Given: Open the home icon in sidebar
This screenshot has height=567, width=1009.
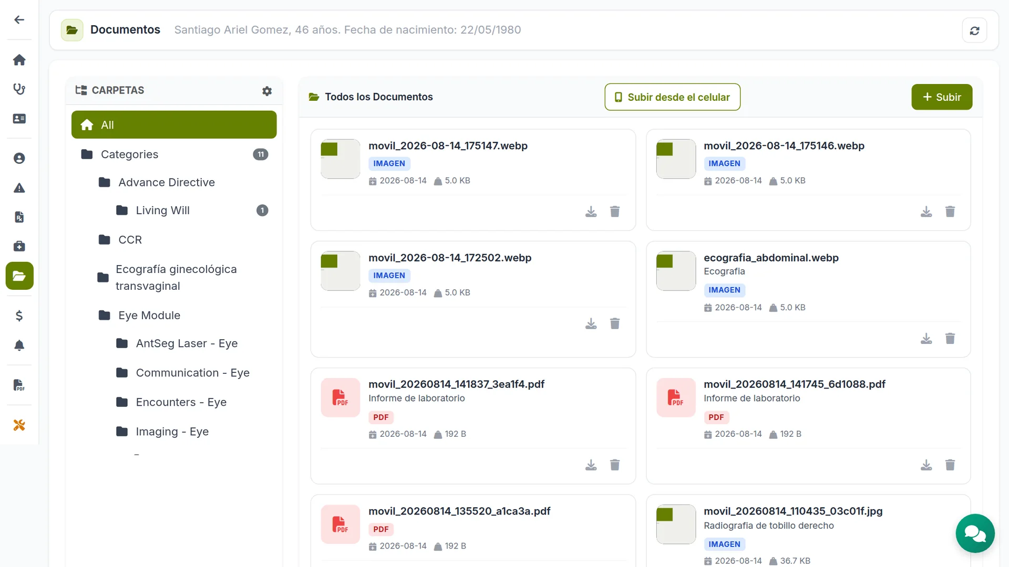Looking at the screenshot, I should pos(19,60).
